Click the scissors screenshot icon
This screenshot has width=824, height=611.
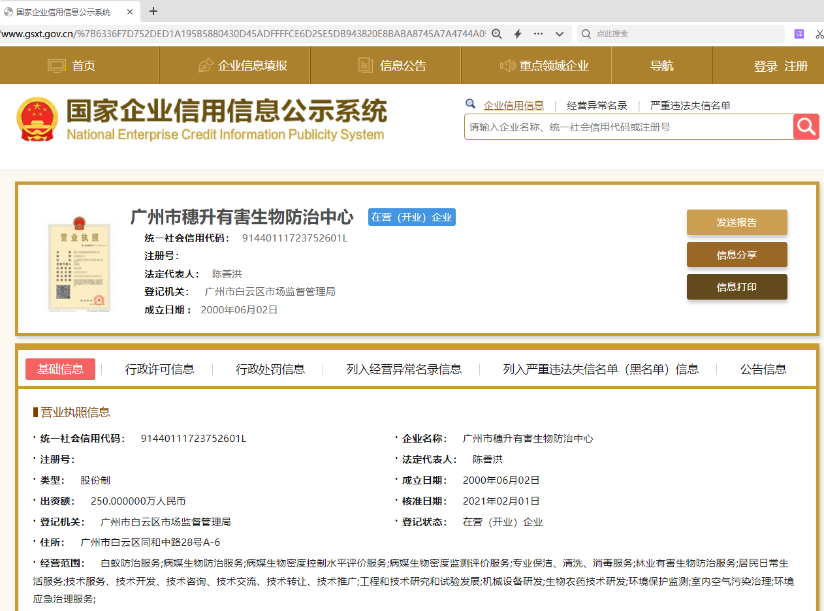[820, 34]
